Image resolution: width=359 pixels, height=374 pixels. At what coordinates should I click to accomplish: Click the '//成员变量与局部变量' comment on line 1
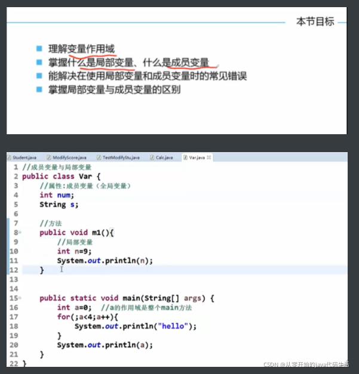click(57, 167)
